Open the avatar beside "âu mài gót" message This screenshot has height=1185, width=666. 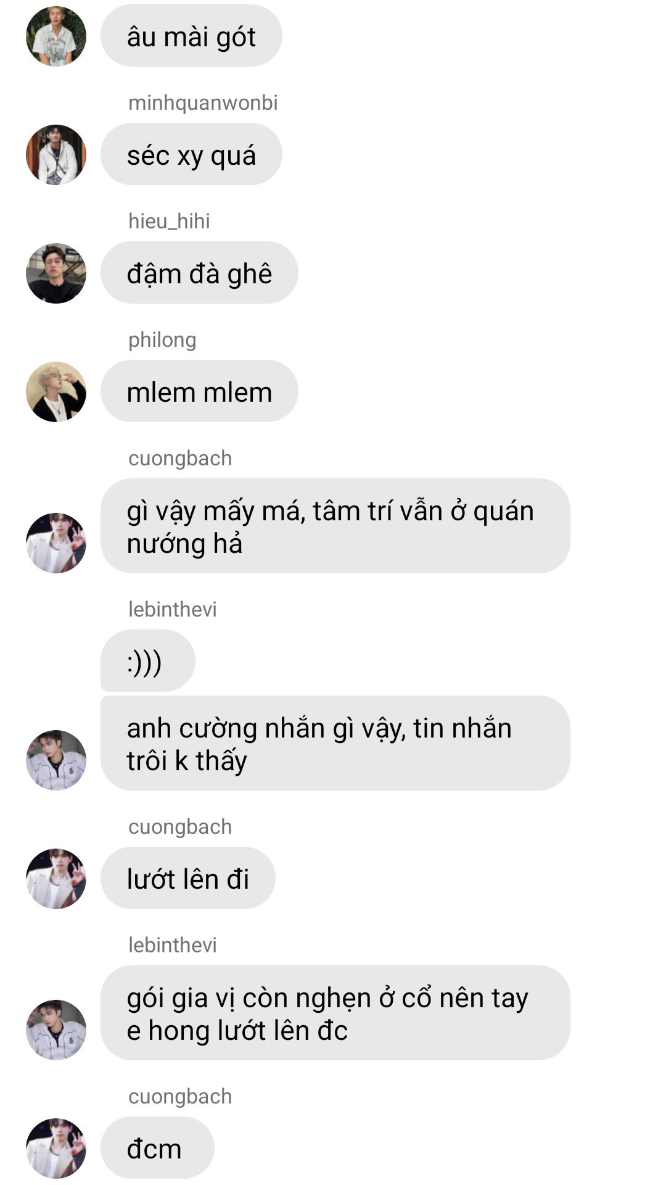(x=56, y=36)
